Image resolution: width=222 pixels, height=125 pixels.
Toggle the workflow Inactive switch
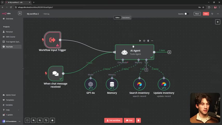(x=187, y=14)
